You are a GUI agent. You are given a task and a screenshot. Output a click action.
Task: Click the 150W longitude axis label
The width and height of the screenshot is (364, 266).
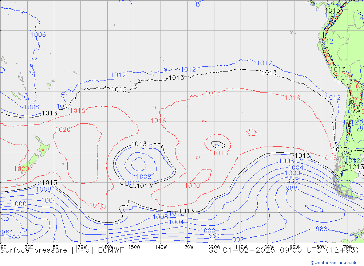134,247
